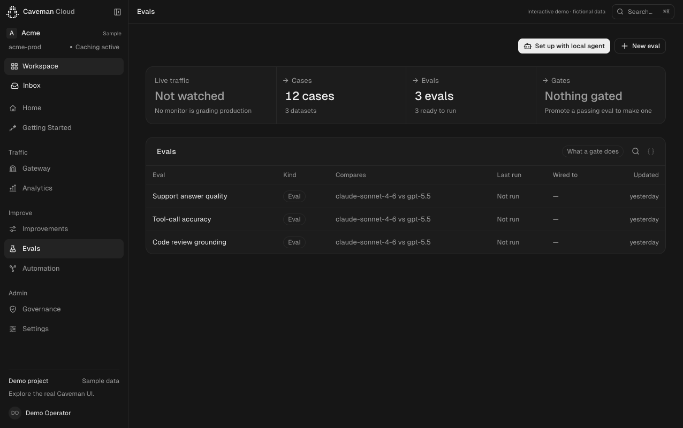Go to Home page
The width and height of the screenshot is (683, 428).
[64, 108]
